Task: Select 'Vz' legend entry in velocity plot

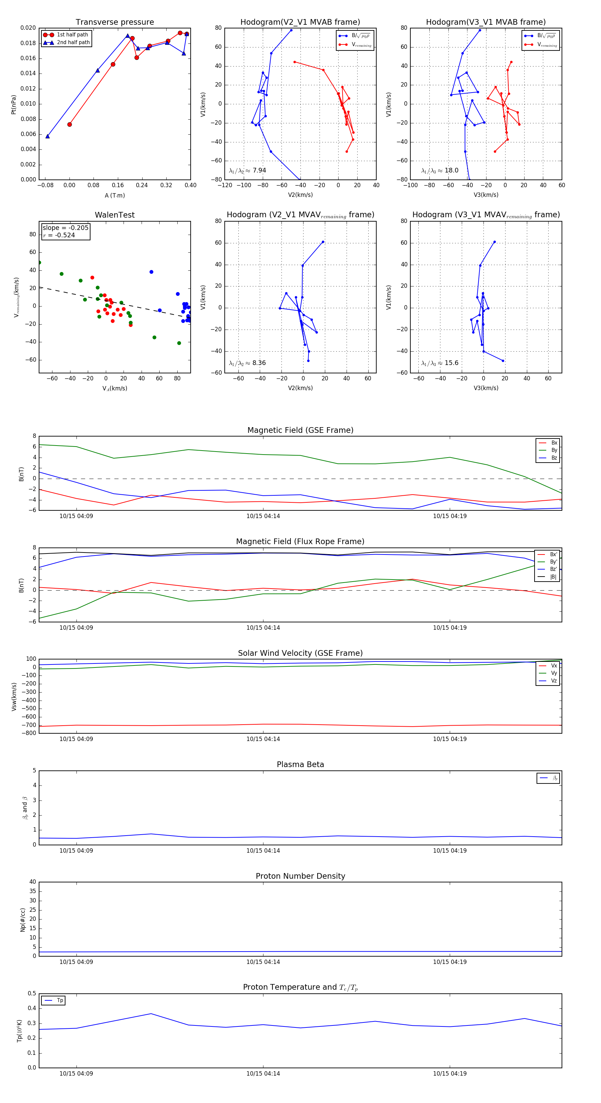Action: (548, 681)
